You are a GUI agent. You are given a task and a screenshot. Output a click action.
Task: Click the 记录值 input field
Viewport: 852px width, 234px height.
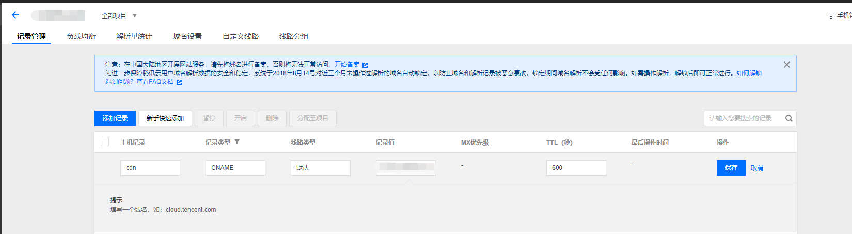(406, 168)
